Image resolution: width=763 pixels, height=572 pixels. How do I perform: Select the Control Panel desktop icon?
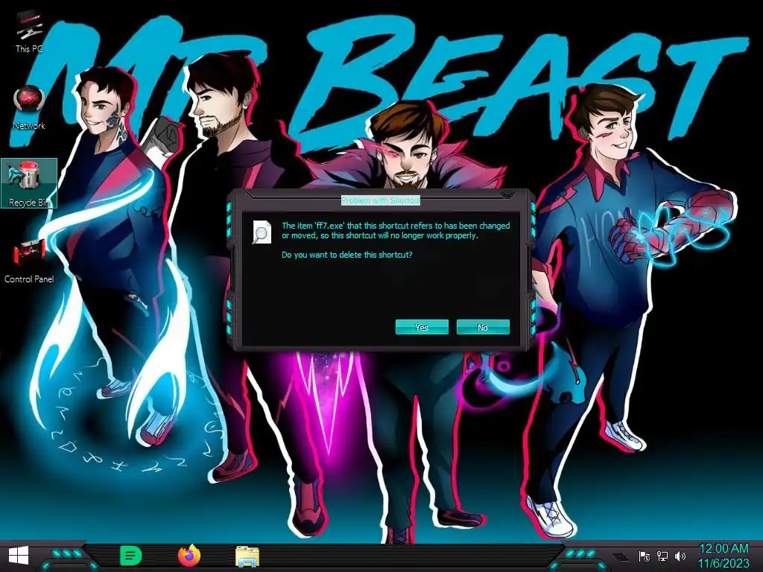point(29,260)
